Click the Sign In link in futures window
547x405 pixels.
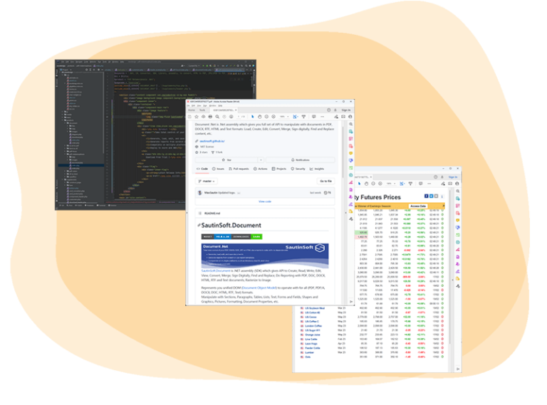(453, 177)
